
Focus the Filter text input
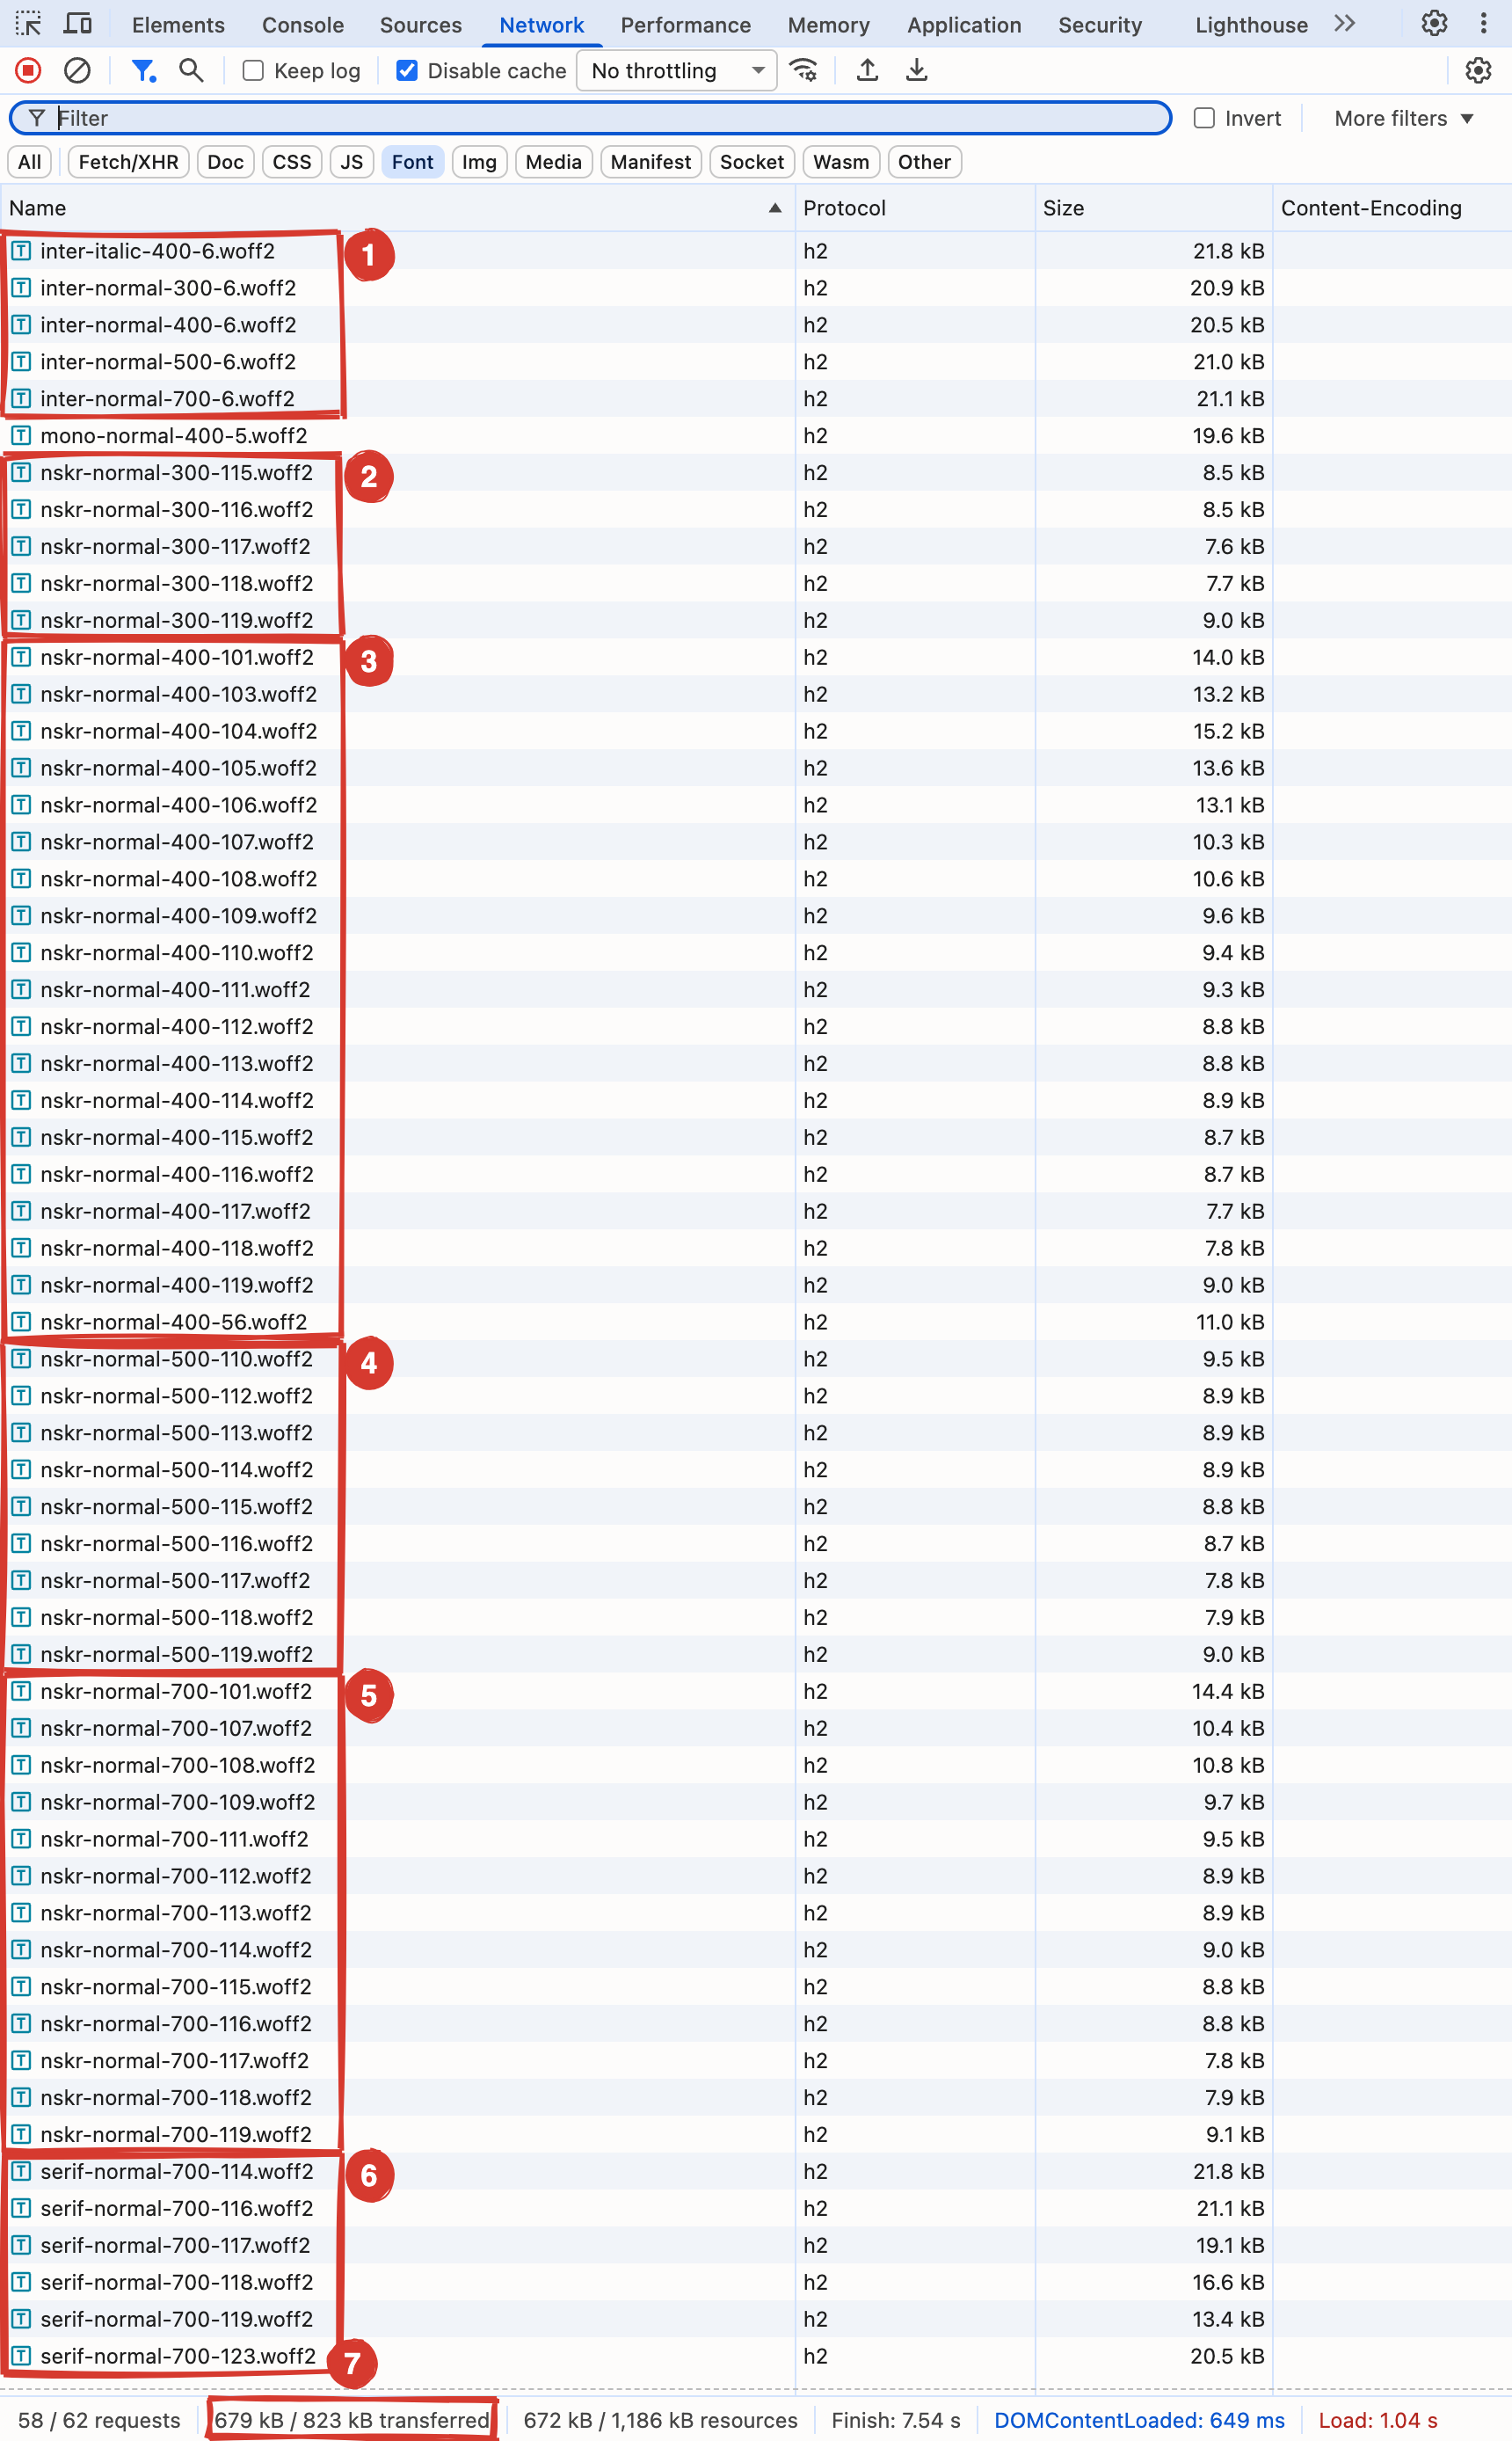(590, 118)
